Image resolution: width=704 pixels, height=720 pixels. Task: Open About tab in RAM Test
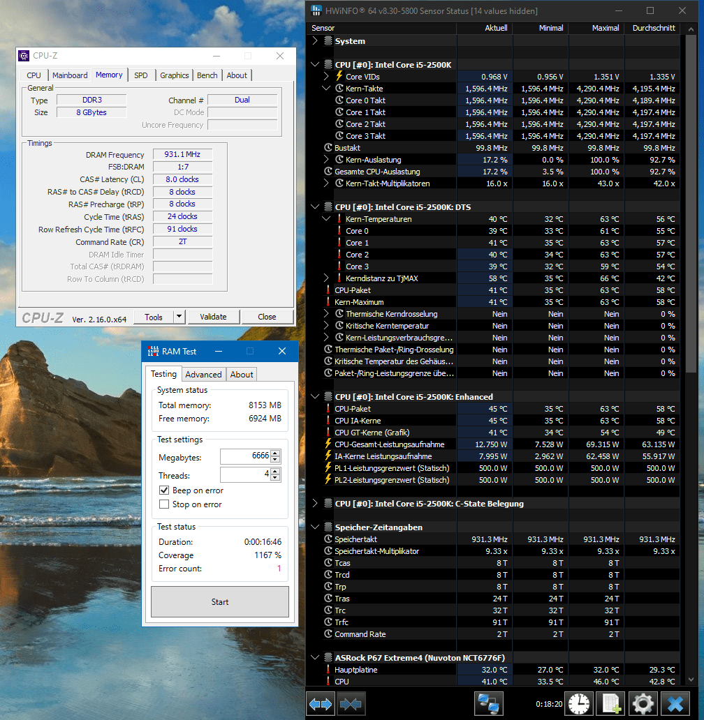[x=242, y=374]
